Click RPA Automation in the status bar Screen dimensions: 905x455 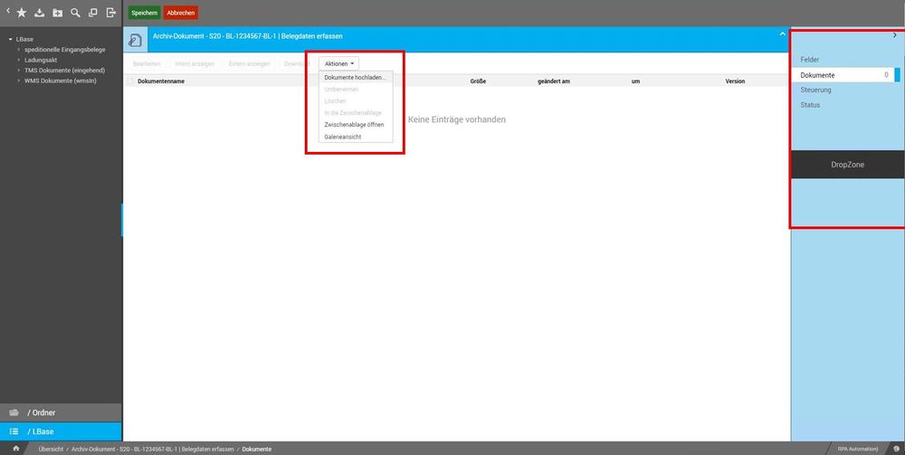tap(858, 450)
